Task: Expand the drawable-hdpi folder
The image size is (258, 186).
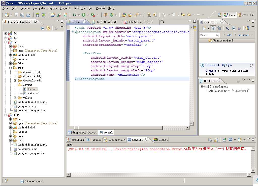Action: pos(15,72)
